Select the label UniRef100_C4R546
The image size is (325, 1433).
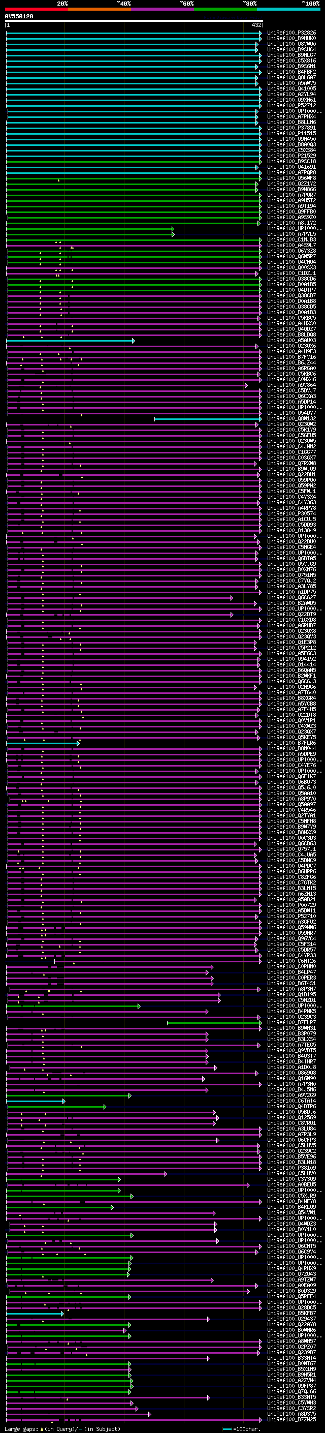coord(291,810)
